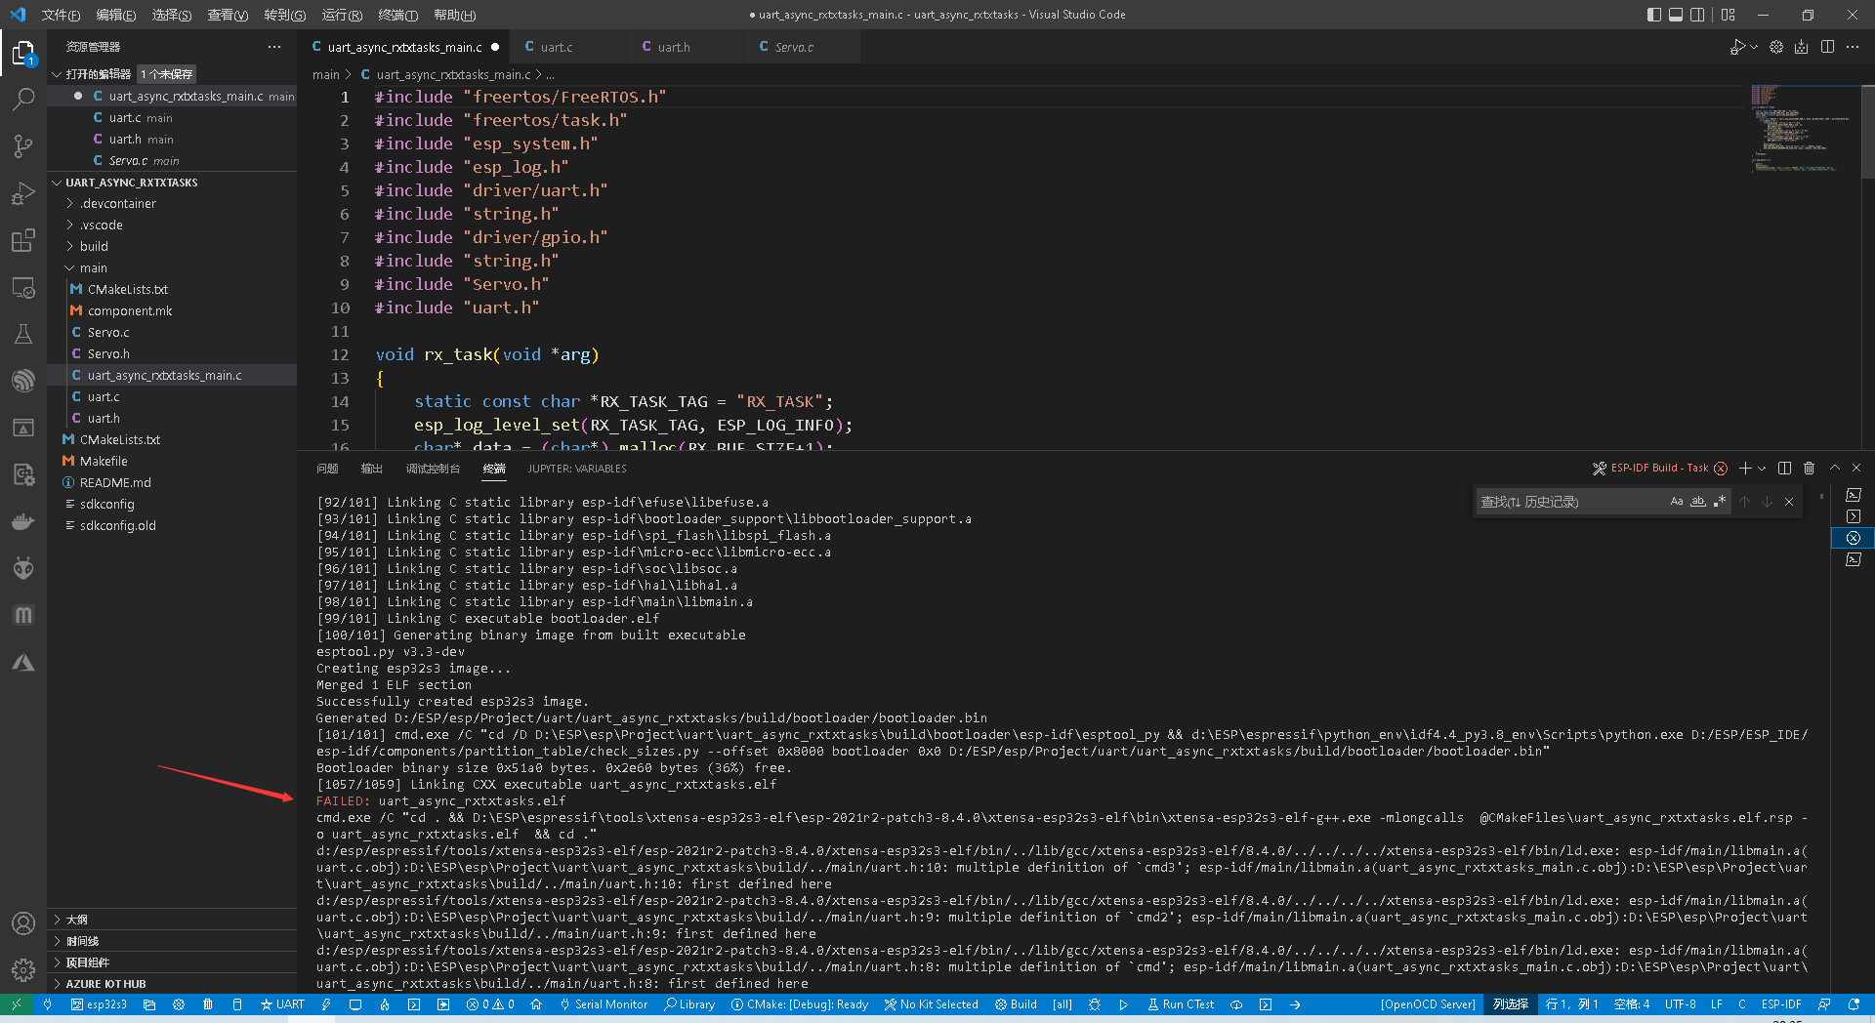Click UTF-8 encoding in status bar
Viewport: 1875px width, 1023px height.
click(x=1680, y=1004)
